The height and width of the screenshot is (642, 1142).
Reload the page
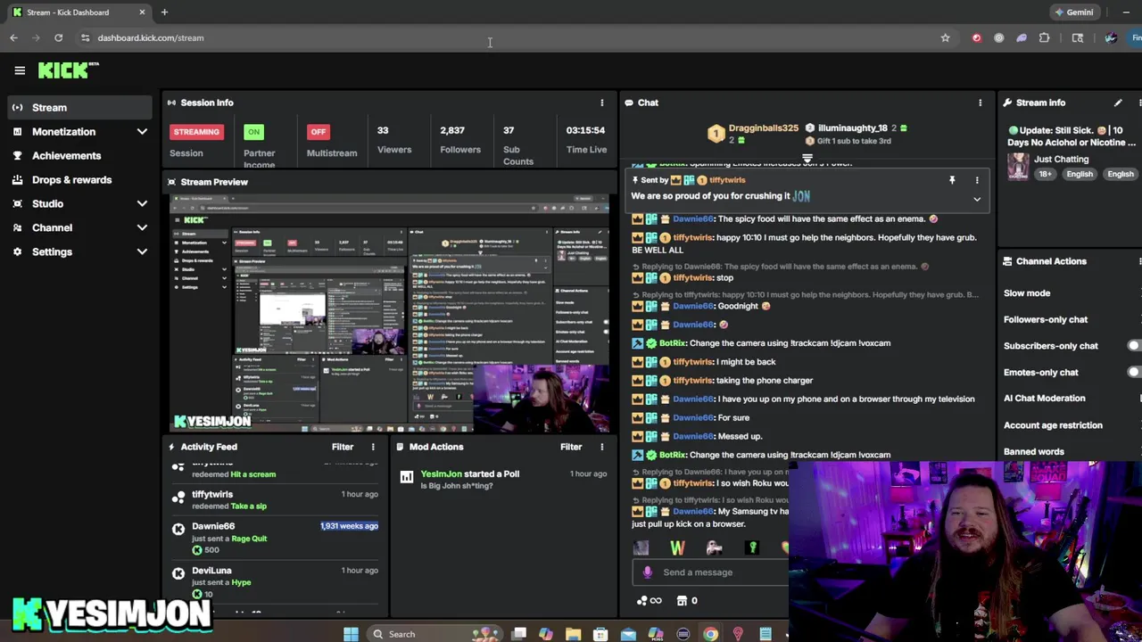pyautogui.click(x=58, y=37)
